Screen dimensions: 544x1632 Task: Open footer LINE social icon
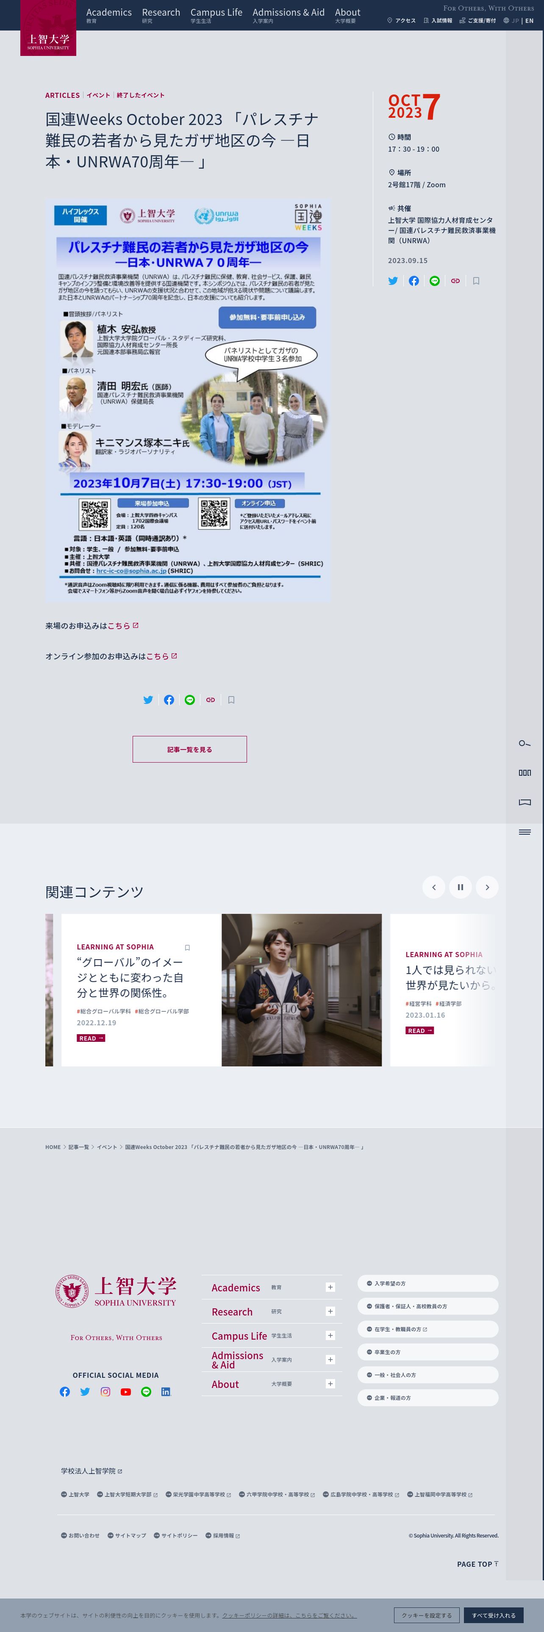click(146, 1392)
